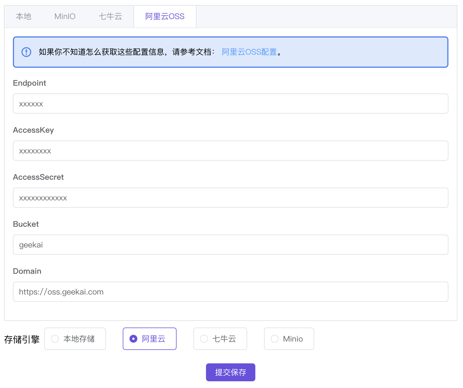Click the AccessSecret field label
463x388 pixels.
pyautogui.click(x=38, y=177)
